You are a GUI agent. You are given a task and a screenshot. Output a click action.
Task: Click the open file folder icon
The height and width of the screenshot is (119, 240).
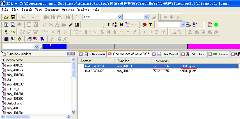[6, 17]
